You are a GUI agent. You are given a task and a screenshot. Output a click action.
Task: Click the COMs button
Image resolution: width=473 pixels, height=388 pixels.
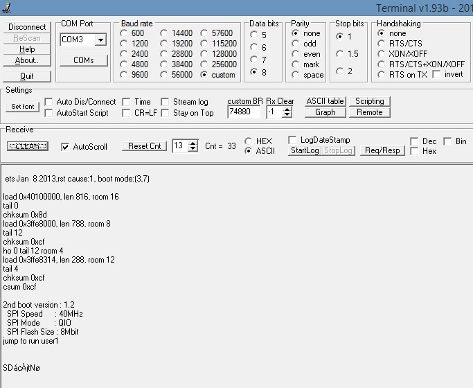[84, 60]
